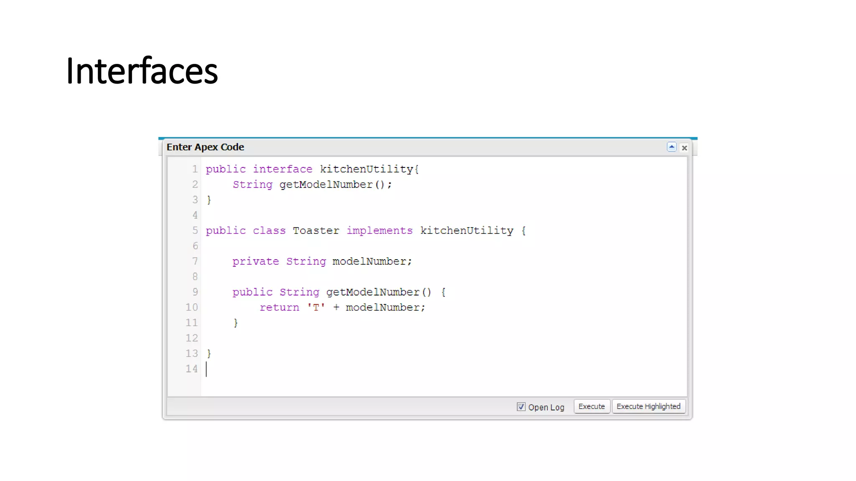
Task: Click line number 5 in the gutter
Action: tap(195, 230)
